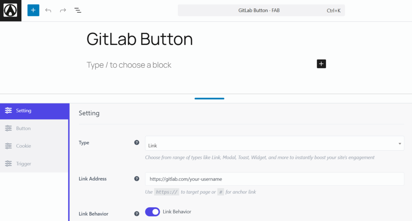Show help tooltip for Link Address field

pyautogui.click(x=137, y=178)
